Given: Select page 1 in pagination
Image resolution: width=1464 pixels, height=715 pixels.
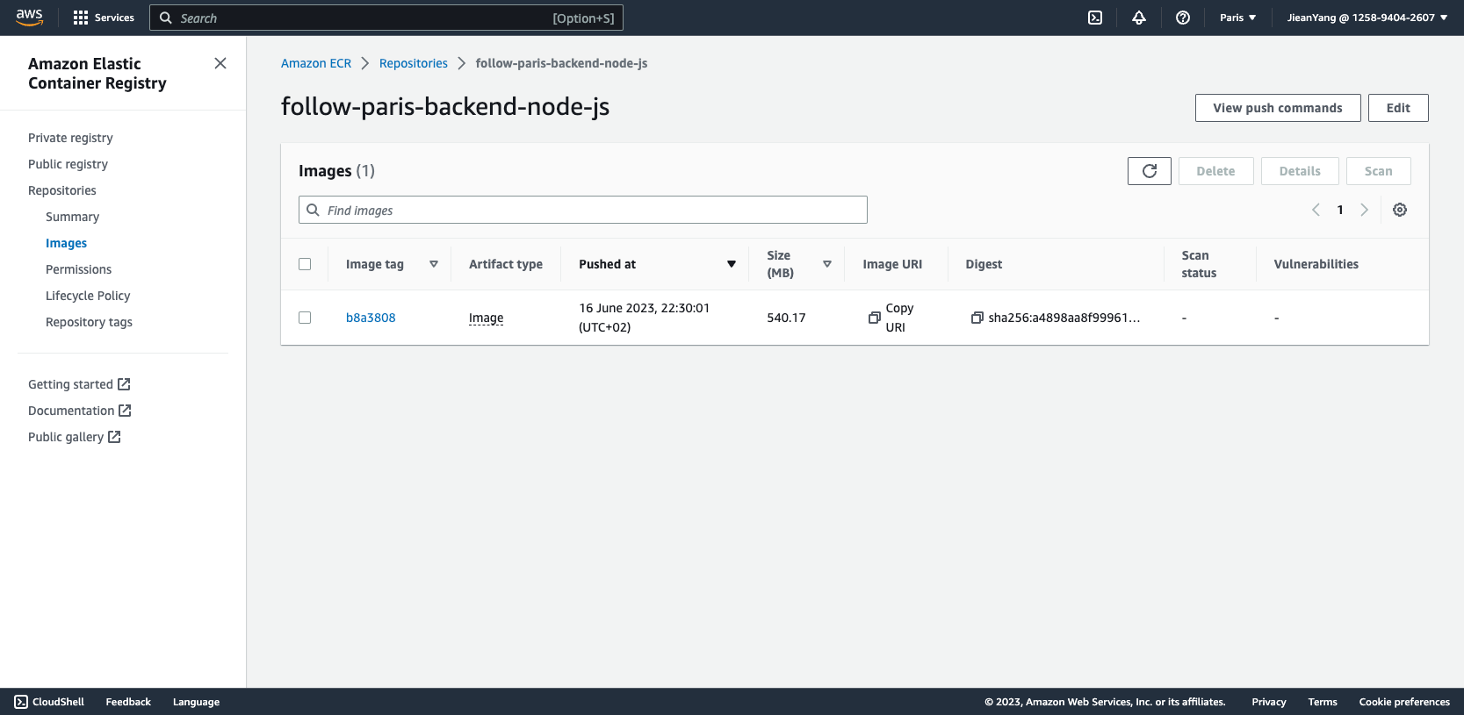Looking at the screenshot, I should [1340, 210].
